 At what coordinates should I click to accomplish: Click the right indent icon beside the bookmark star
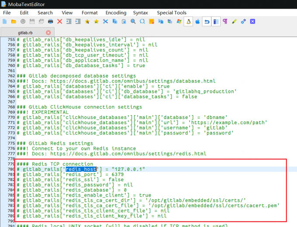point(78,21)
